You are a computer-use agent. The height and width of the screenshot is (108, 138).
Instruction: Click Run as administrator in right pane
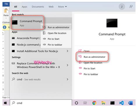(94, 57)
